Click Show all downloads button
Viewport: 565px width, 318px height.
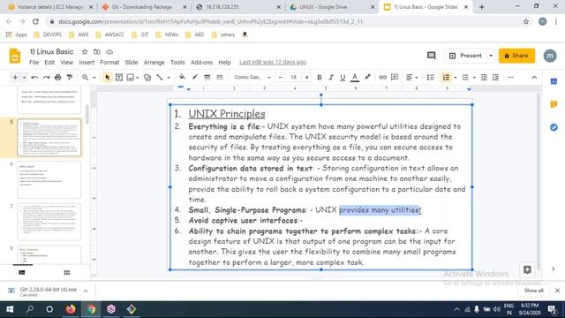pyautogui.click(x=533, y=291)
